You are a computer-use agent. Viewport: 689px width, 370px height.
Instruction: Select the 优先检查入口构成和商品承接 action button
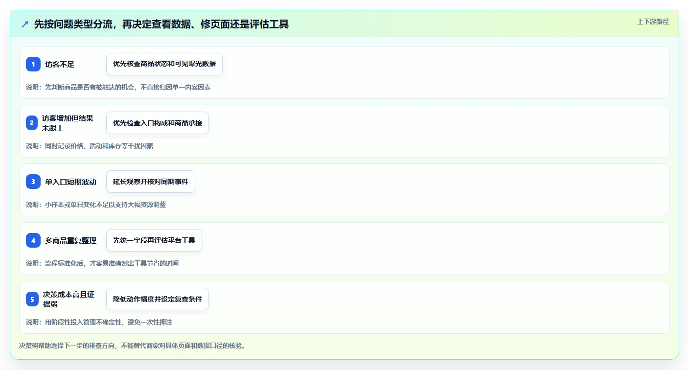pos(158,123)
